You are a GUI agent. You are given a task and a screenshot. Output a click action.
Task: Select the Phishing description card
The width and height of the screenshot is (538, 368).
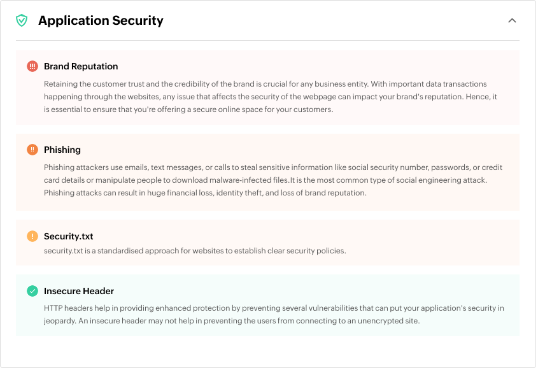point(267,172)
